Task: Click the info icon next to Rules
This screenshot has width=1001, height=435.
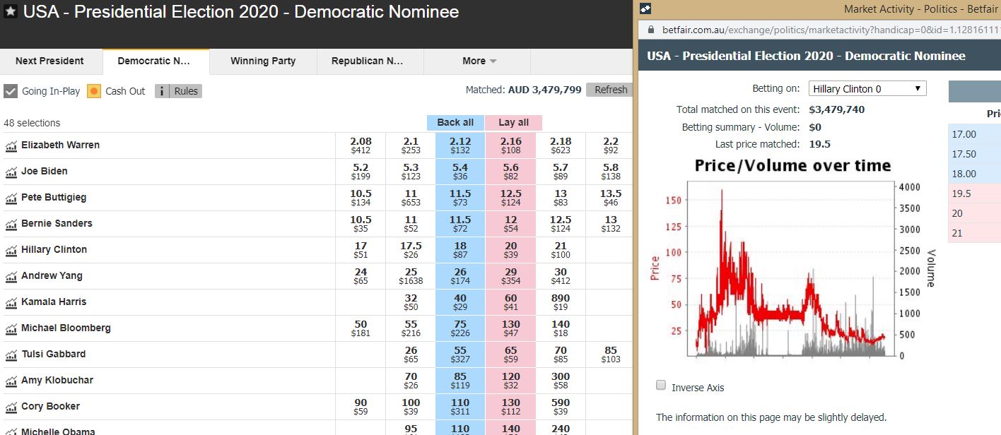Action: pyautogui.click(x=162, y=91)
